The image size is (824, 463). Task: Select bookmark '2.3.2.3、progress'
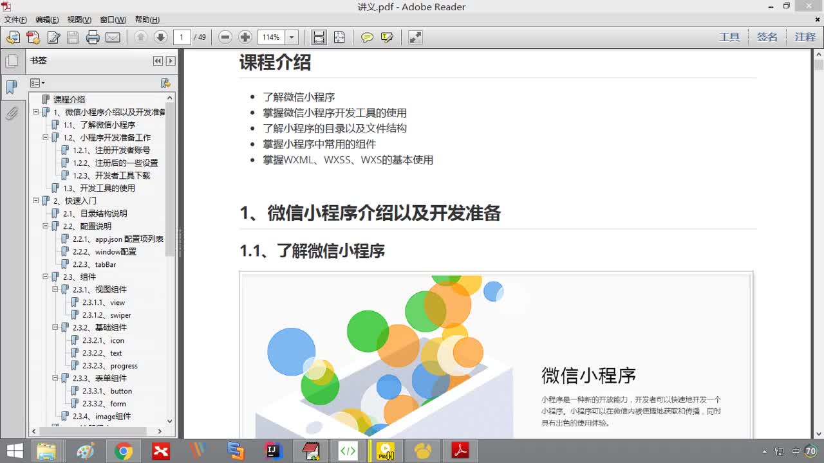pyautogui.click(x=110, y=366)
